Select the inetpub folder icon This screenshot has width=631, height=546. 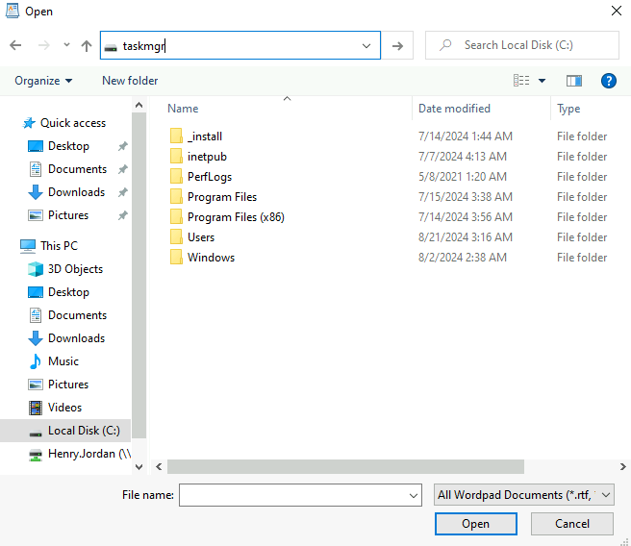[176, 157]
